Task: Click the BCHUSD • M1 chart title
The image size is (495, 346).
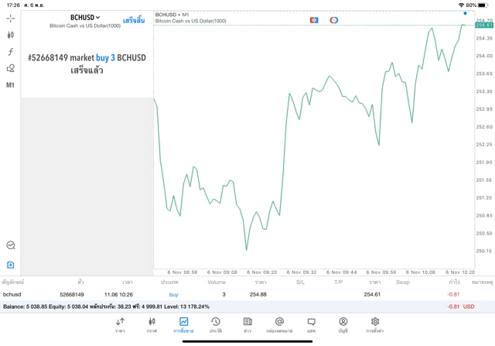Action: click(172, 15)
